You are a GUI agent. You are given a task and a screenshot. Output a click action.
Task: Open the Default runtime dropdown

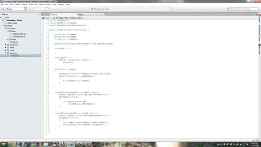38,9
